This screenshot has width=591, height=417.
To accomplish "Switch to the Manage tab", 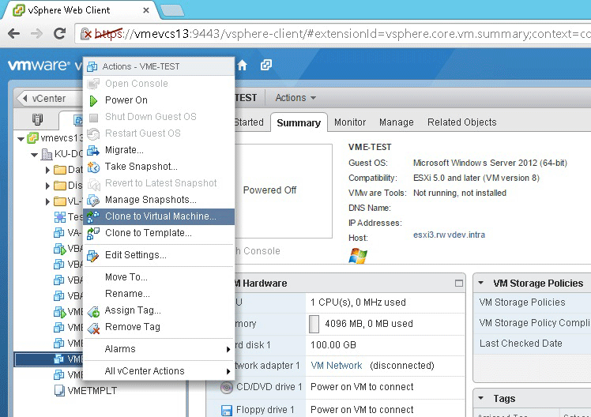I will pos(397,122).
